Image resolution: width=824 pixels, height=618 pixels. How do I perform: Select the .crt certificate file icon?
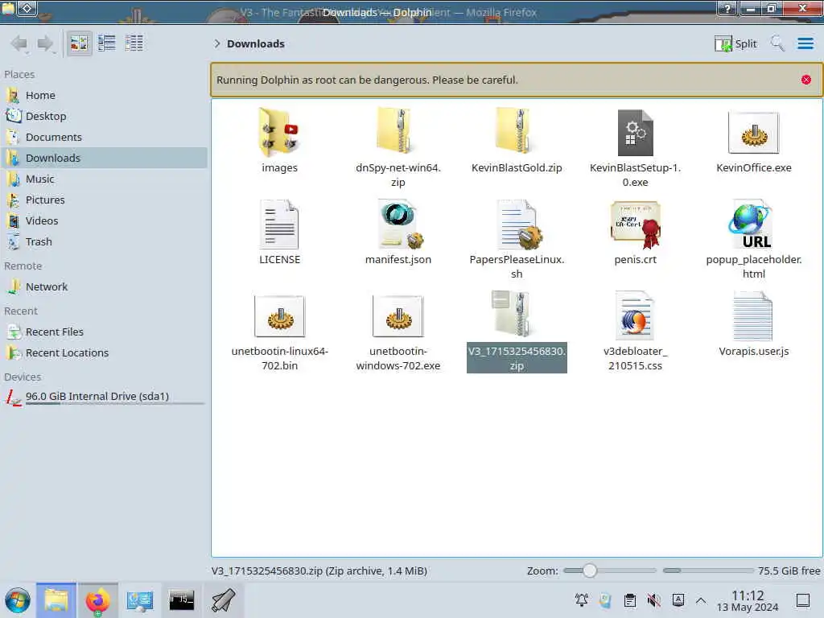[636, 225]
